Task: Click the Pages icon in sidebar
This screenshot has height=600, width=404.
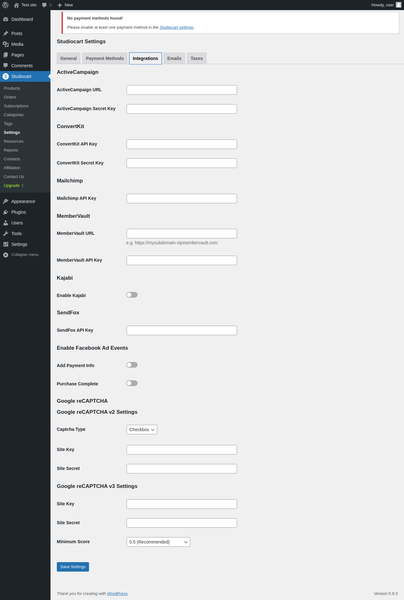Action: click(6, 55)
